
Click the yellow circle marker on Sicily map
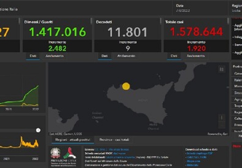pos(126,86)
